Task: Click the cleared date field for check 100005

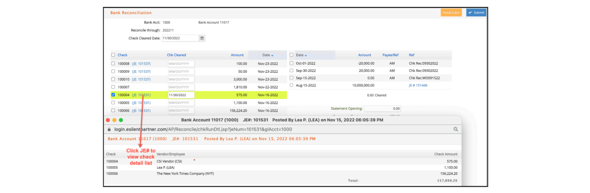Action: click(181, 103)
